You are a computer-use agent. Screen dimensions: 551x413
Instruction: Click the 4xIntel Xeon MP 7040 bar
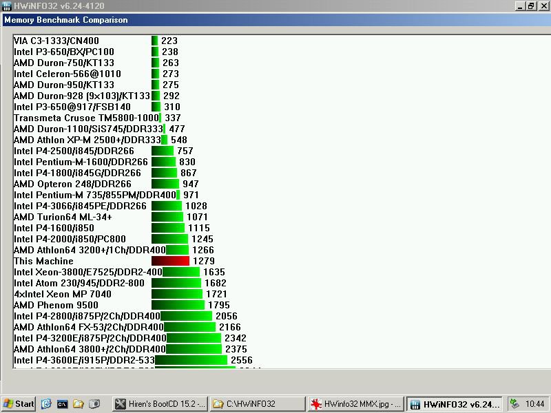[177, 294]
